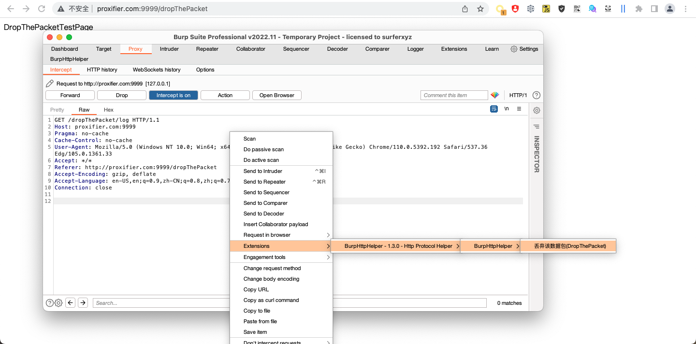Switch to the WebSockets history tab
696x344 pixels.
pos(157,70)
